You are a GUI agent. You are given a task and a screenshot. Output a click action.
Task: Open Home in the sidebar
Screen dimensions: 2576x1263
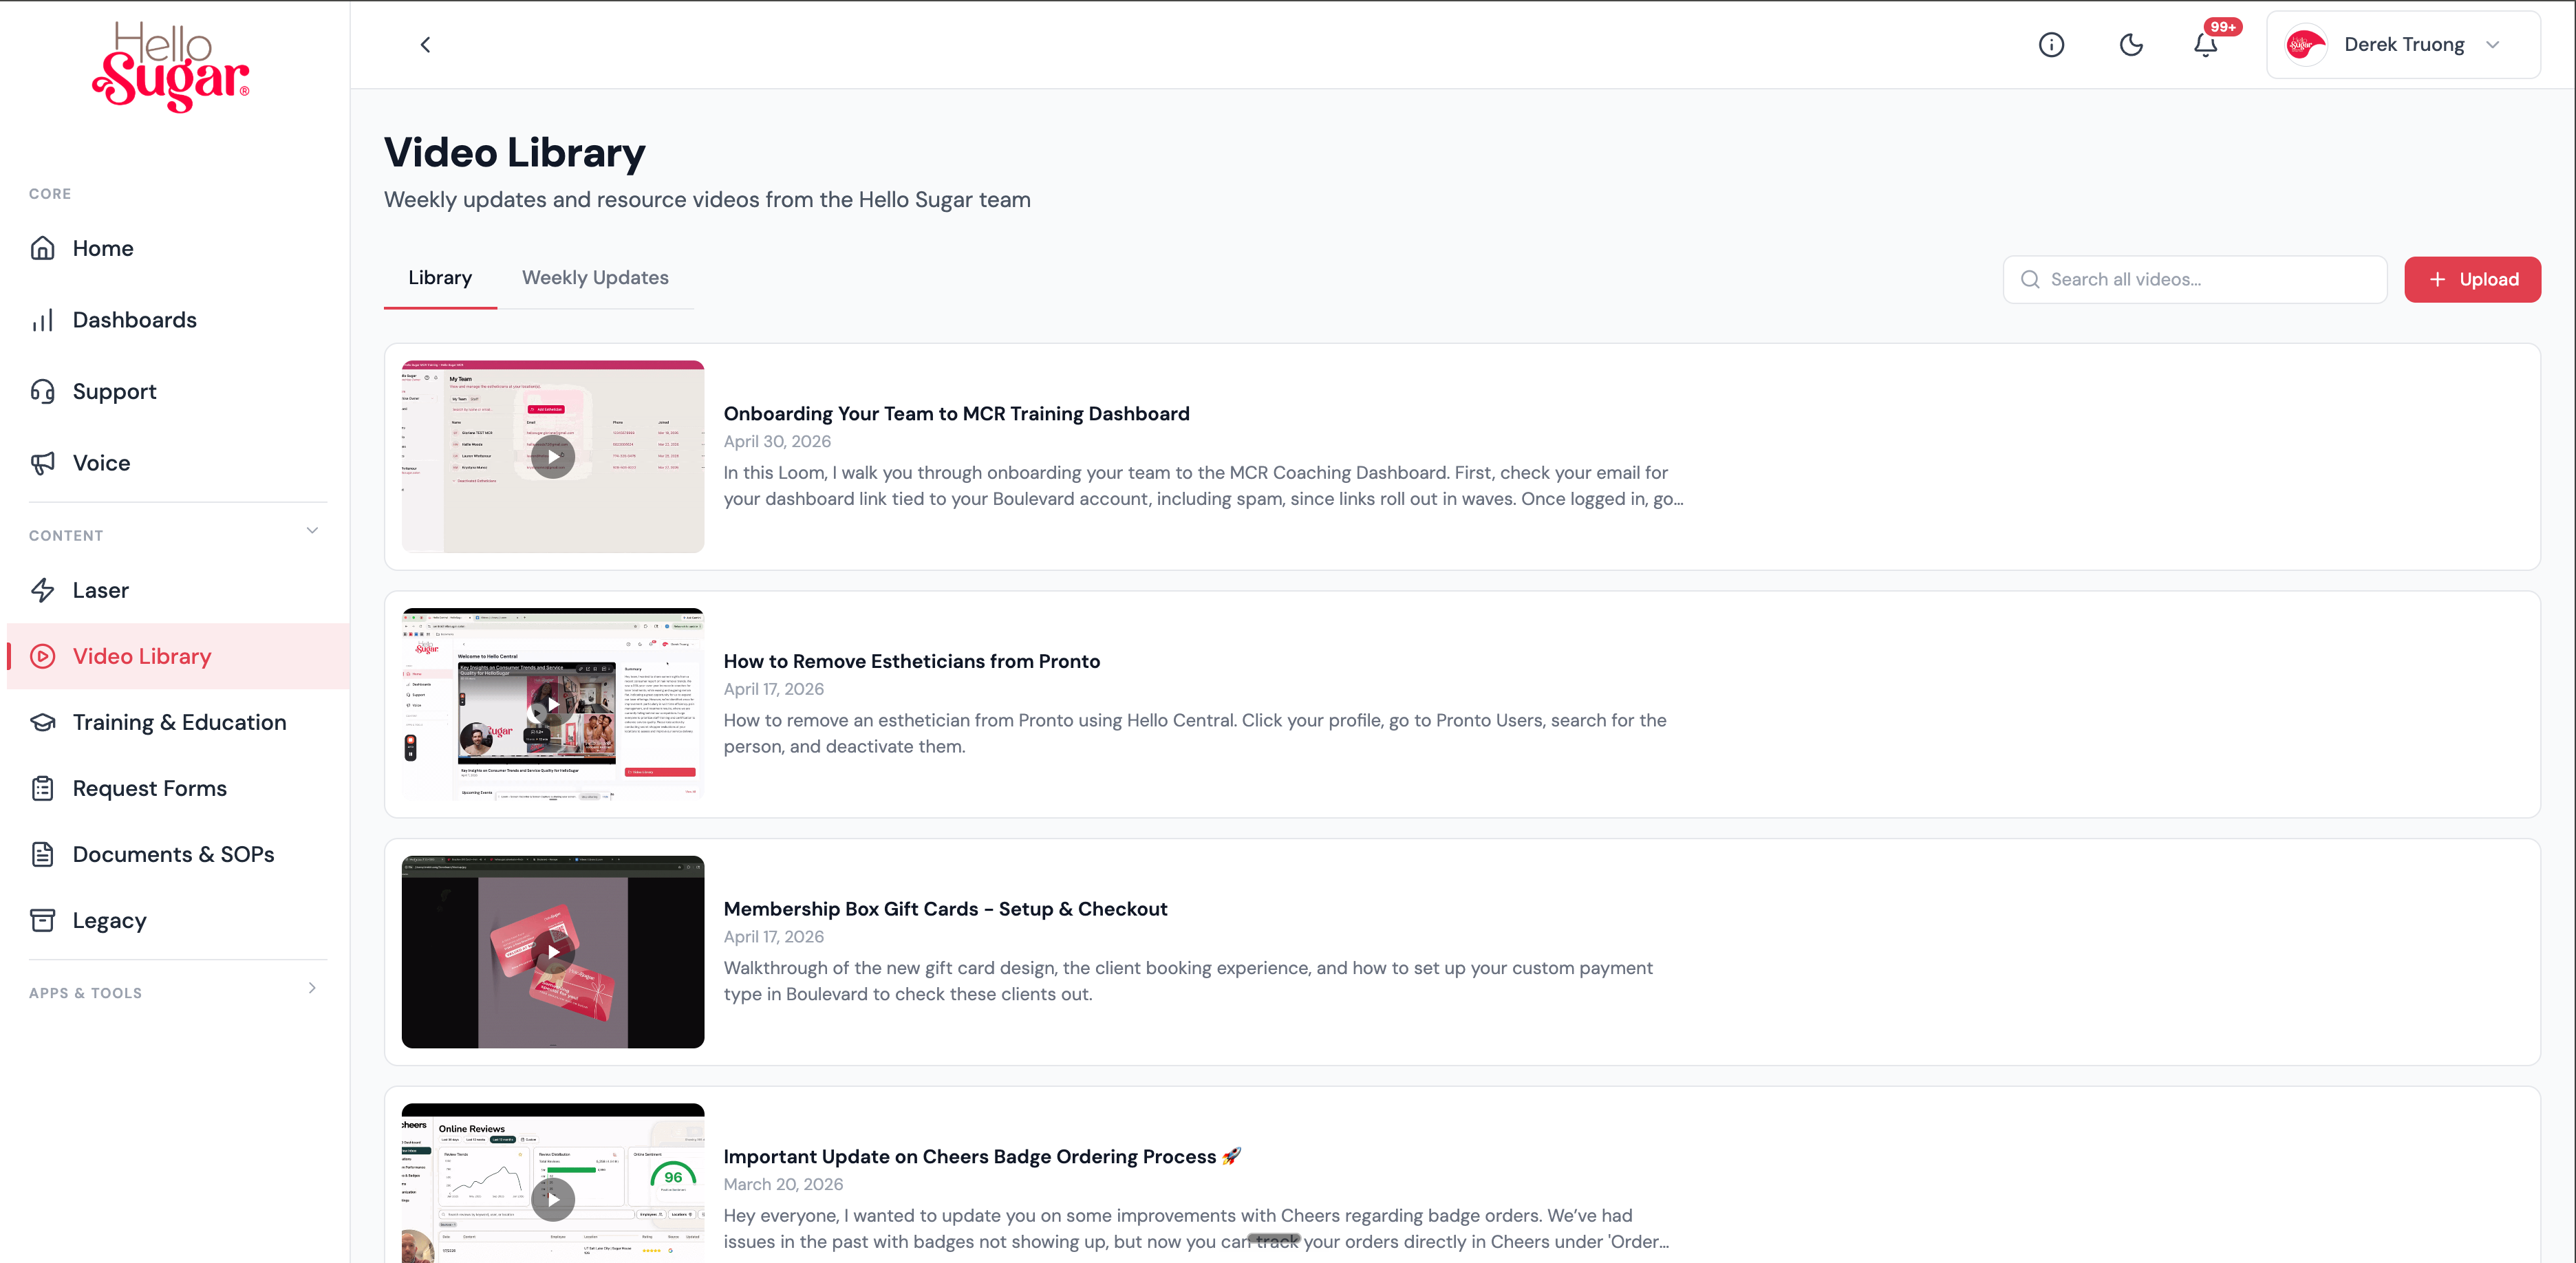point(178,248)
